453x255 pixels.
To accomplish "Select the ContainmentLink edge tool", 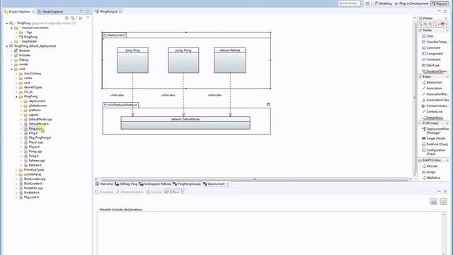I will 436,106.
